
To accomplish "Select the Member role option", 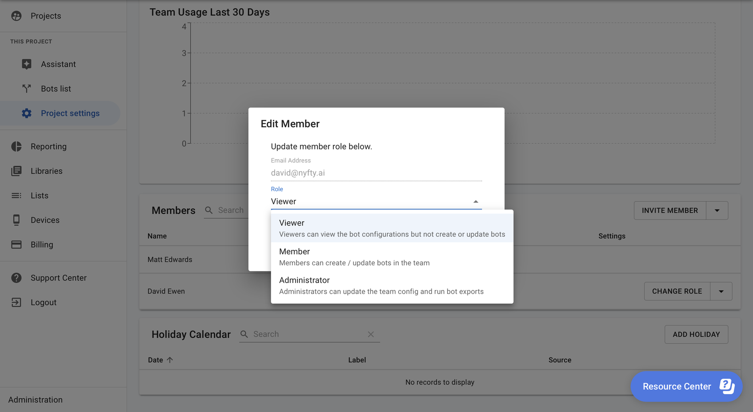I will [392, 257].
